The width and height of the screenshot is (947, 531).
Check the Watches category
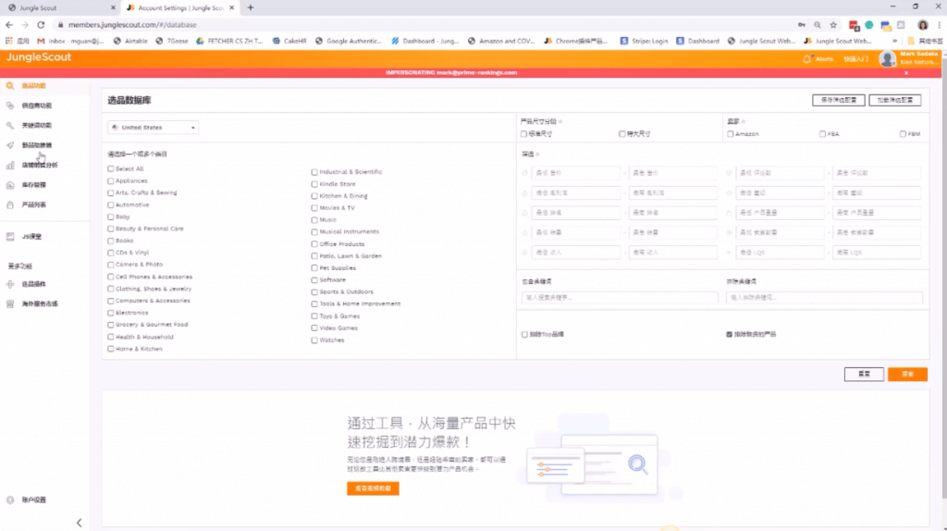(314, 340)
